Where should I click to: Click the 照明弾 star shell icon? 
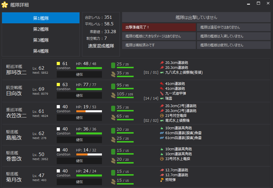(x=162, y=180)
